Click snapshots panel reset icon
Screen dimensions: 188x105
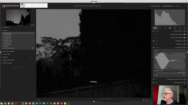(31, 27)
